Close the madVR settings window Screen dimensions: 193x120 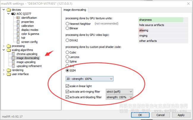188,3
